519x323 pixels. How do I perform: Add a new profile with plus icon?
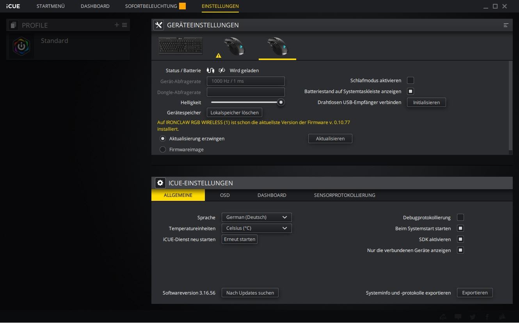click(117, 25)
